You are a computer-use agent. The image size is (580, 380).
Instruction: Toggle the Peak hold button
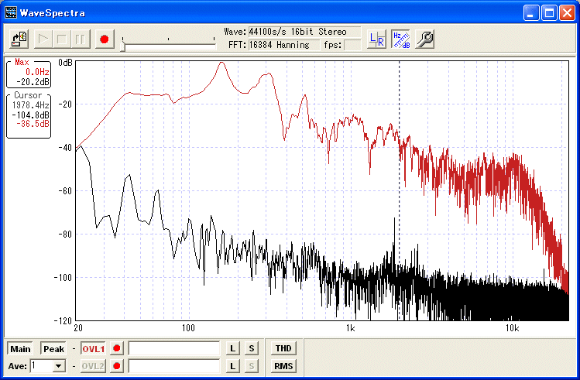click(x=53, y=349)
